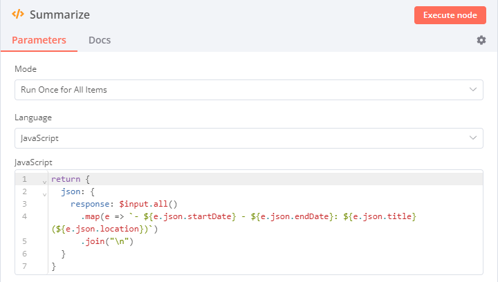Click the '.map(e =>' code text
This screenshot has width=498, height=282.
point(102,216)
